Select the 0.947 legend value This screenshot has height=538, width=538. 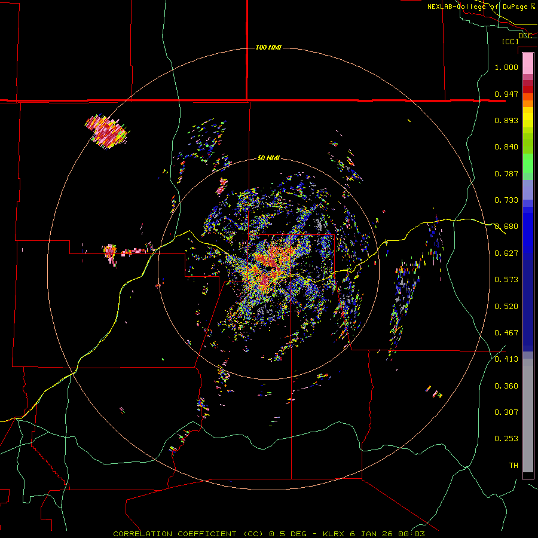pos(506,94)
